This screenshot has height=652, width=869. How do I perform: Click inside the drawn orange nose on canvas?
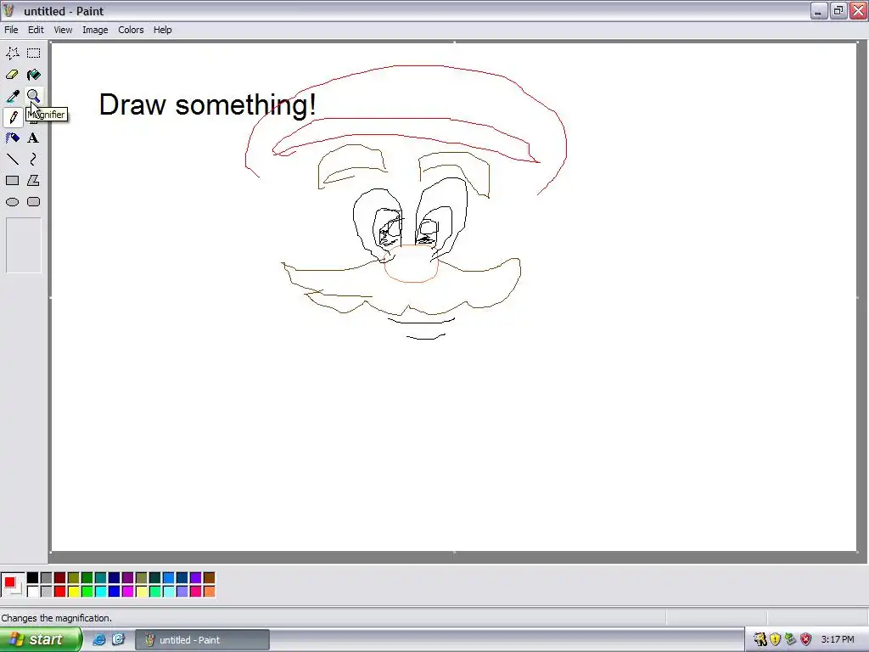tap(412, 265)
